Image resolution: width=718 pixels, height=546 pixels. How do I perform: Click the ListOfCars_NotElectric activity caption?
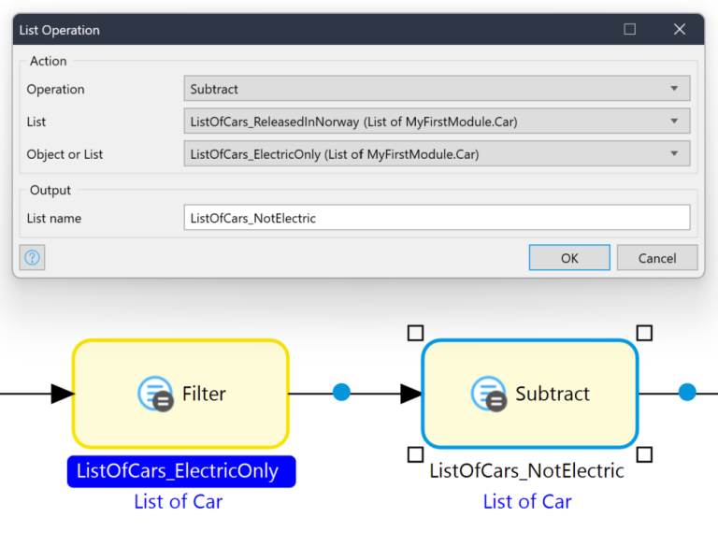coord(526,471)
